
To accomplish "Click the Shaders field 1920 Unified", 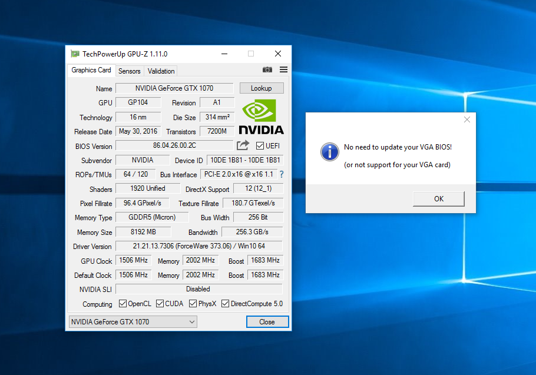I will pyautogui.click(x=148, y=188).
